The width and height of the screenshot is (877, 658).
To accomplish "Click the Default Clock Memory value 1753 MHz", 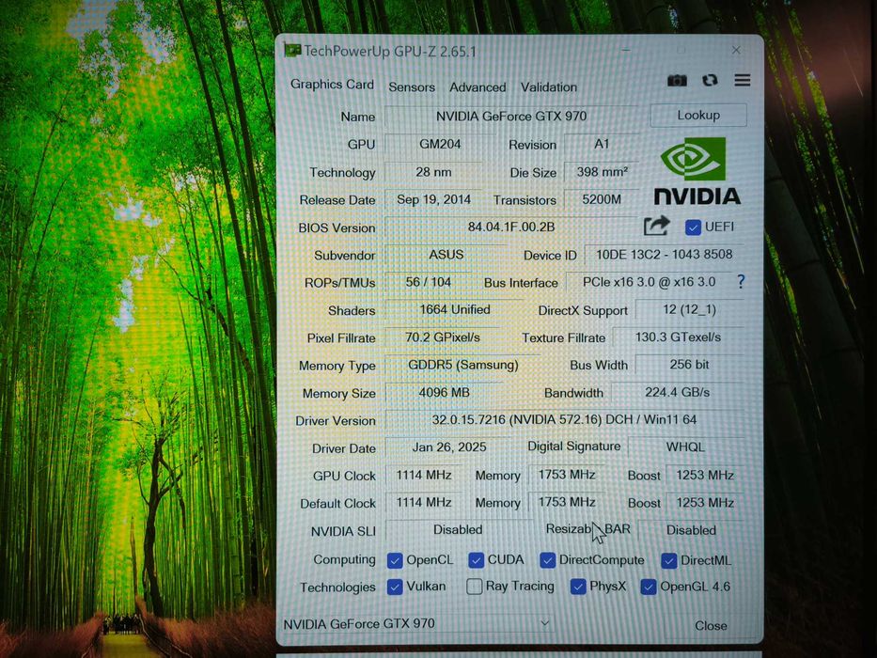I will pos(567,502).
